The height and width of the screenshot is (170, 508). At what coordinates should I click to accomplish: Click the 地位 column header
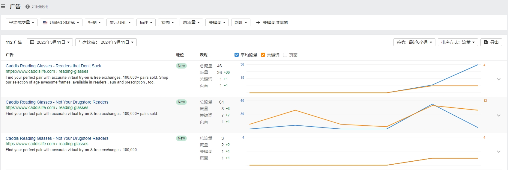(180, 55)
